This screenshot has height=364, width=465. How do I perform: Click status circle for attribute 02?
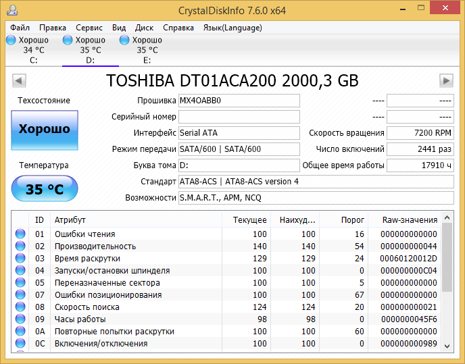coord(20,246)
